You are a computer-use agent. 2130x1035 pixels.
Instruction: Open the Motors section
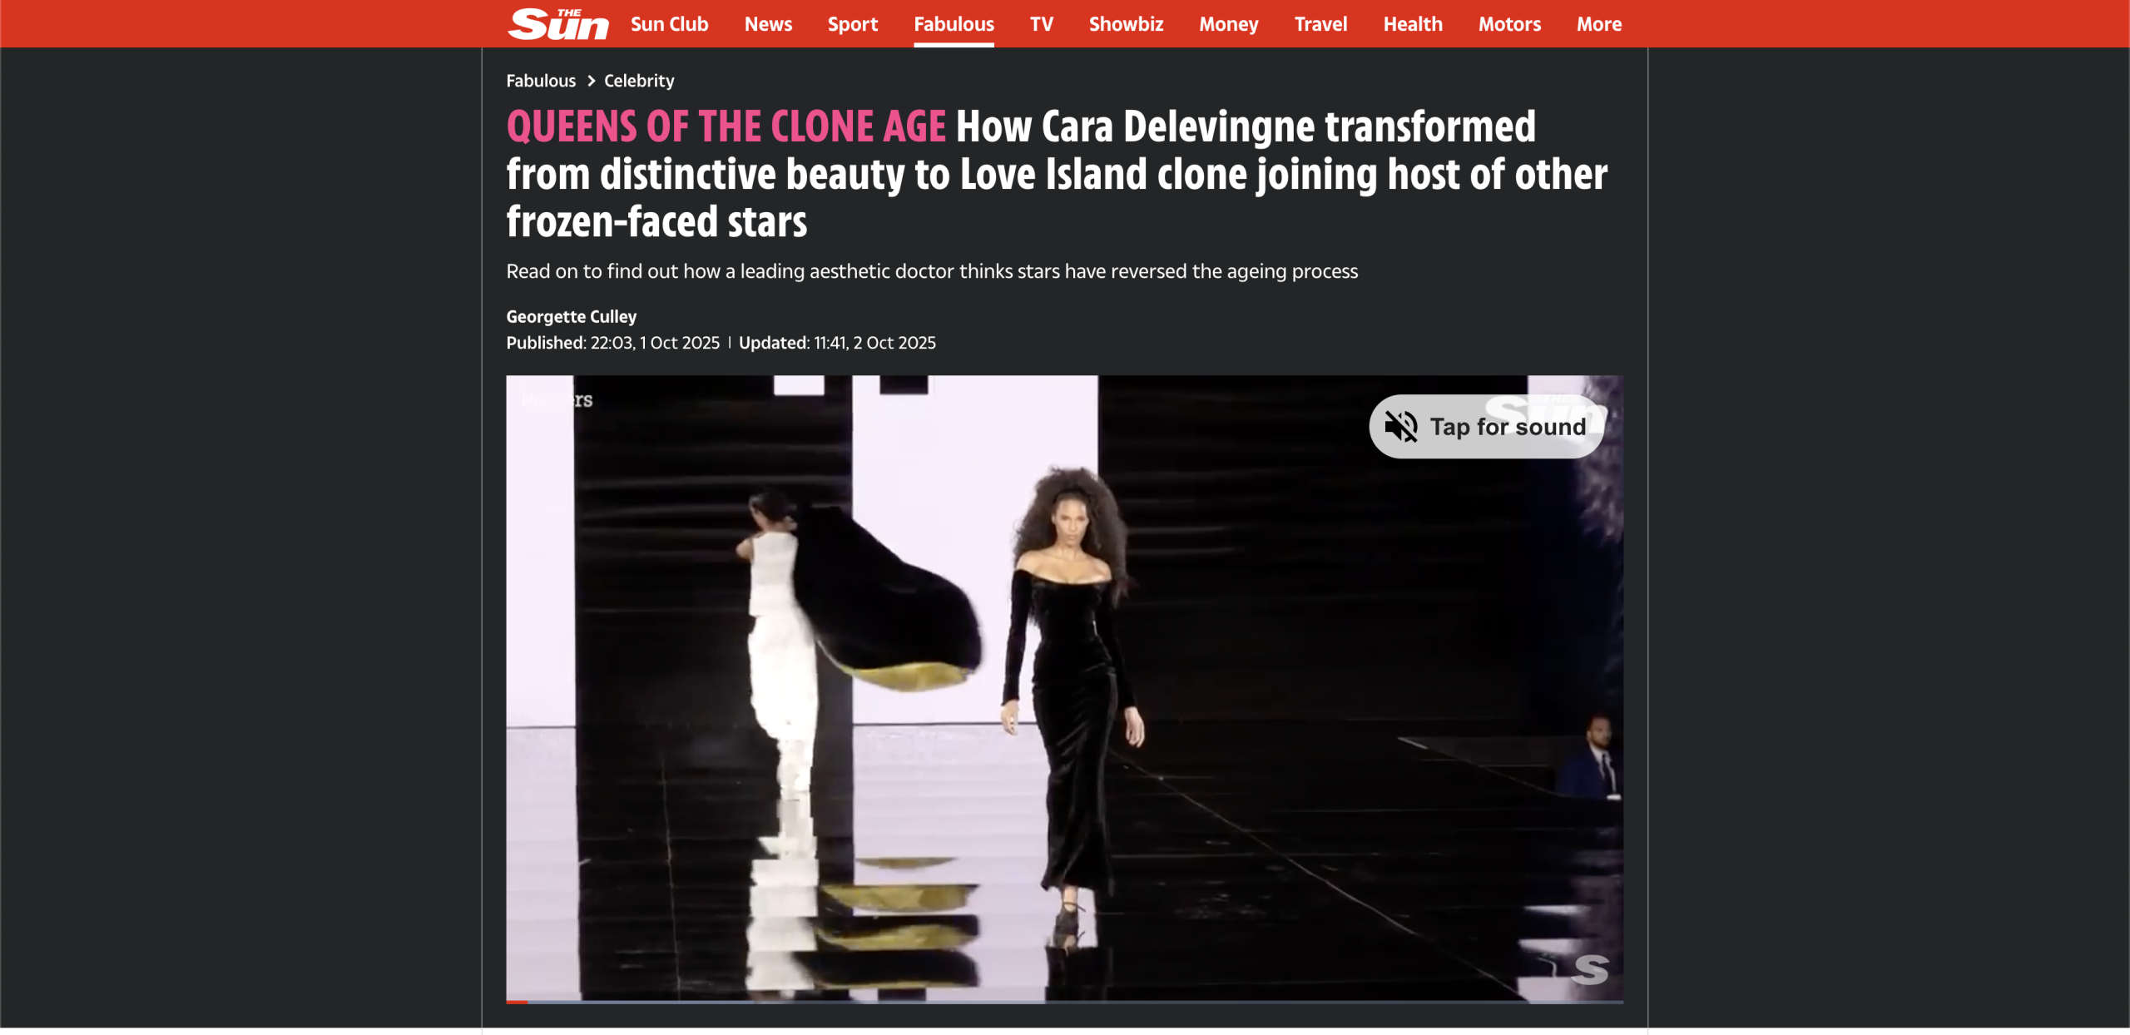click(x=1508, y=24)
